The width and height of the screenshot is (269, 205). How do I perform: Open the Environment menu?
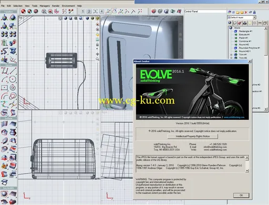point(68,6)
